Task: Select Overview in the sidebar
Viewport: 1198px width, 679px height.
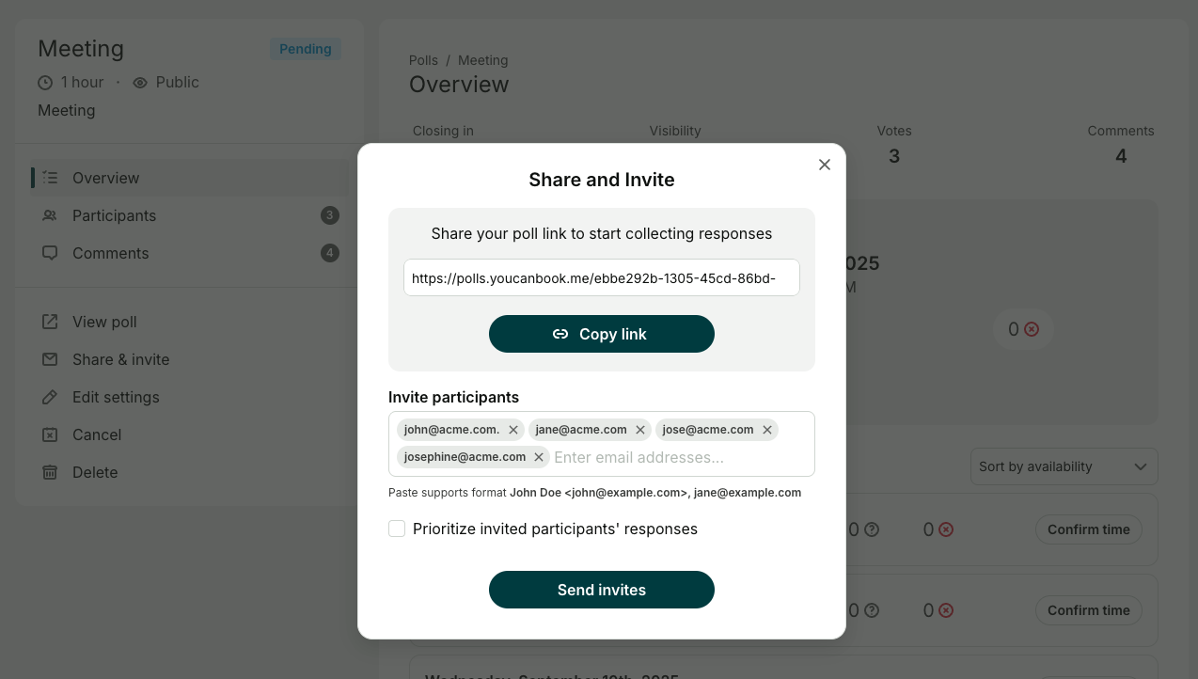Action: tap(105, 178)
